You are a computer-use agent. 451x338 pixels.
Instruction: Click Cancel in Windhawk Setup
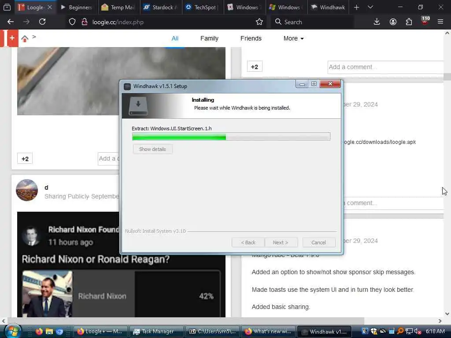coord(319,242)
